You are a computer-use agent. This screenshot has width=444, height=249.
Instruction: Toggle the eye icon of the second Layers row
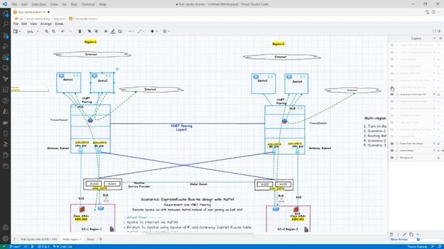[392, 53]
